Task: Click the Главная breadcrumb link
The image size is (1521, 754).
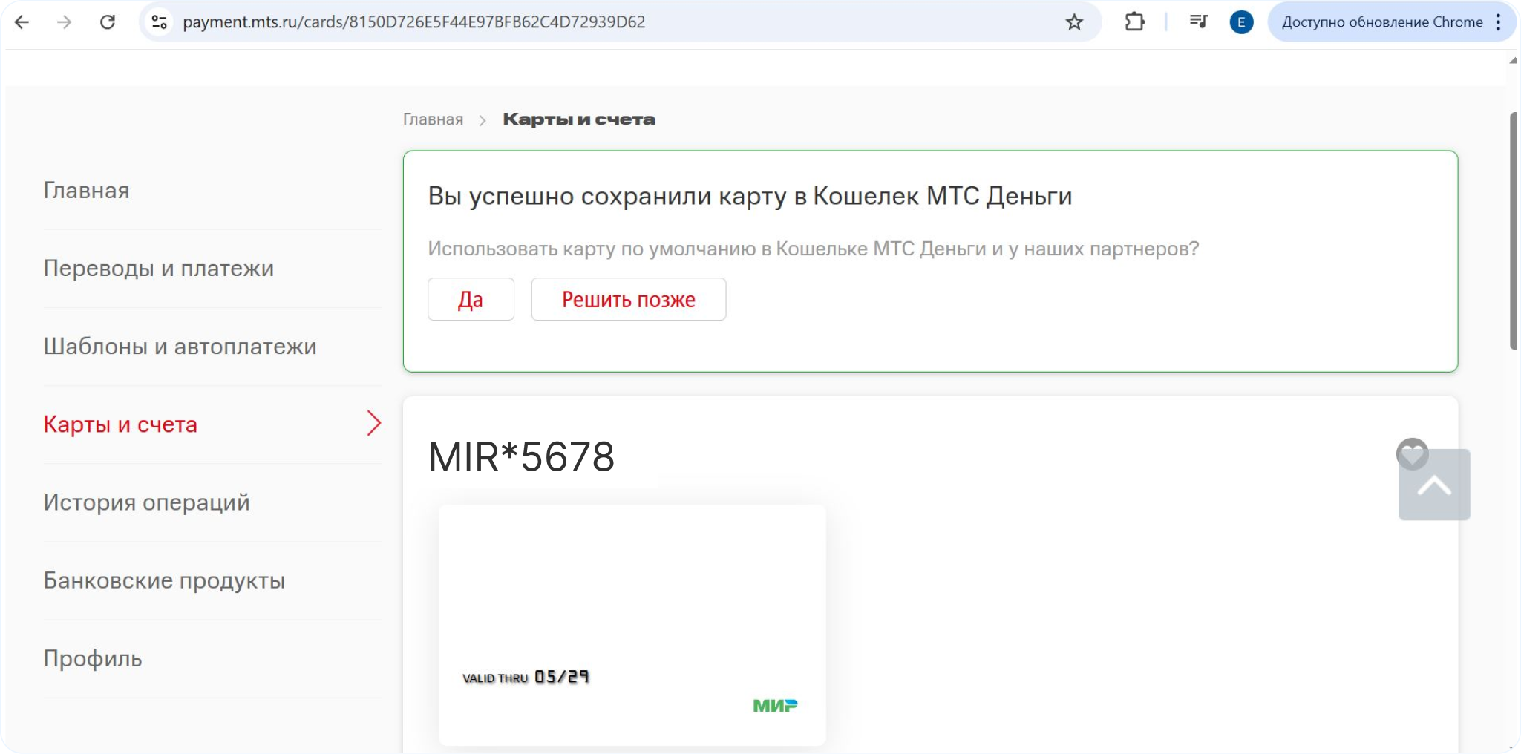Action: 433,119
